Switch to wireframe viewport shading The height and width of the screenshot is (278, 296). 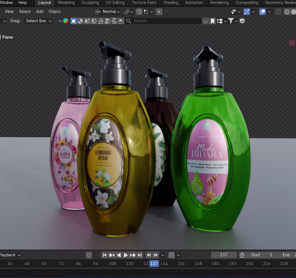(x=287, y=12)
